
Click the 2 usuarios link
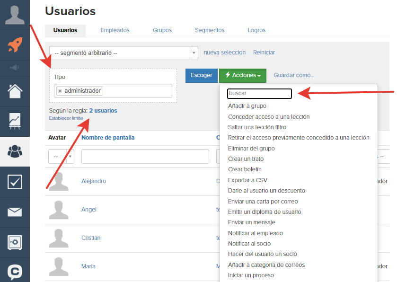click(103, 111)
